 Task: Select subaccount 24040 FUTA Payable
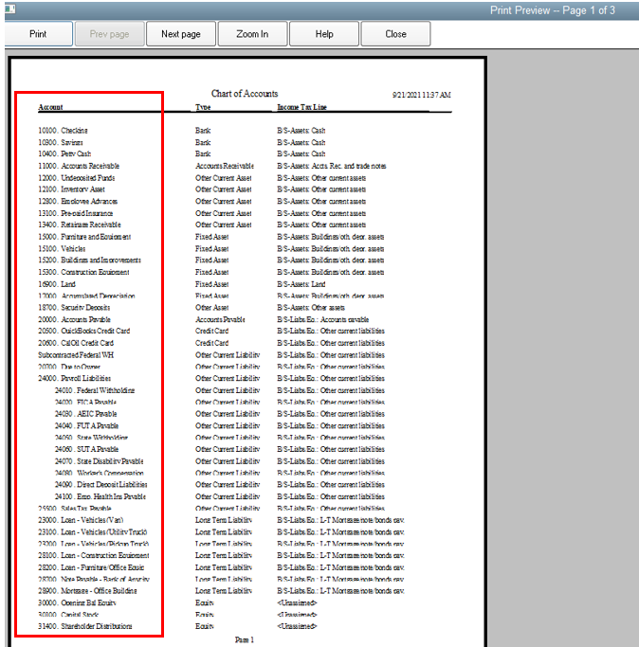[x=86, y=426]
